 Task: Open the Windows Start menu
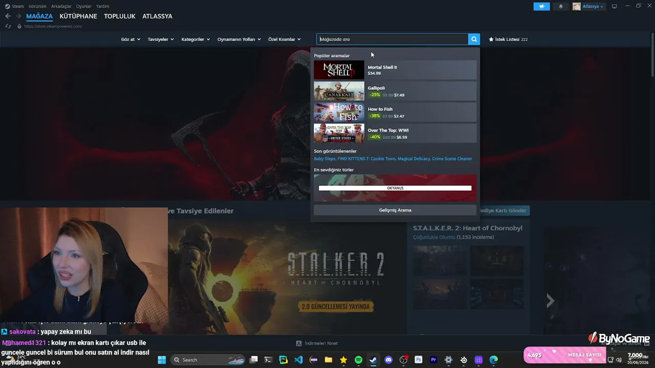(162, 360)
